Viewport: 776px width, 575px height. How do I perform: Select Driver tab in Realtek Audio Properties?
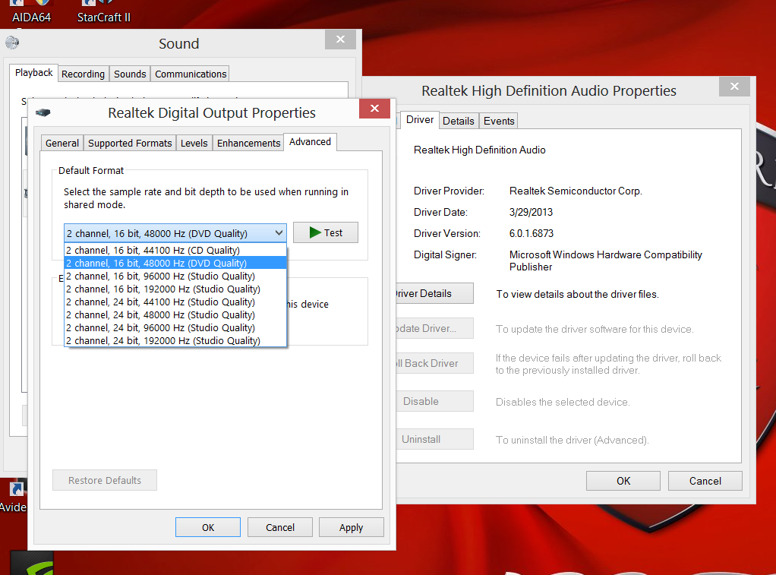tap(420, 119)
